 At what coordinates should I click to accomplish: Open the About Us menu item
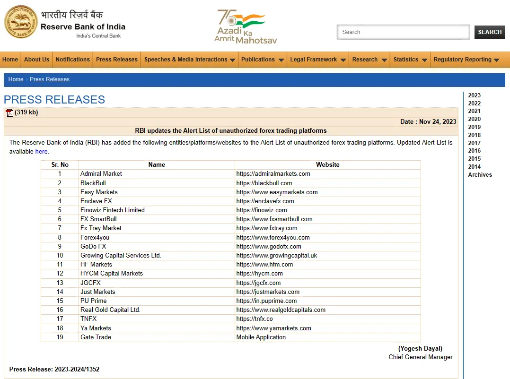[x=36, y=60]
